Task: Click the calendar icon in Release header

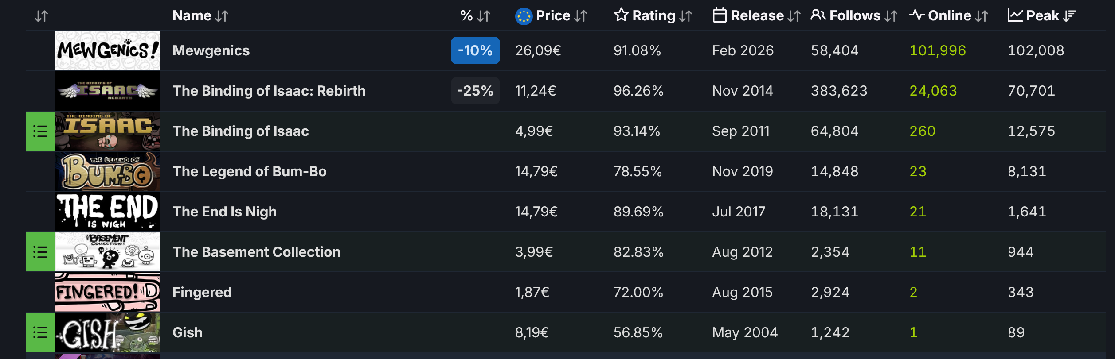Action: (x=719, y=15)
